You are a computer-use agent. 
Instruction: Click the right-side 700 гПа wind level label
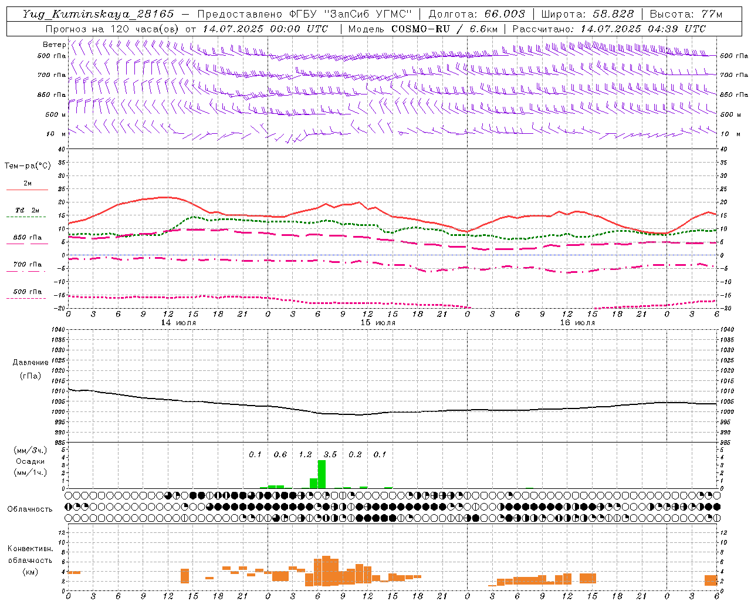(734, 75)
